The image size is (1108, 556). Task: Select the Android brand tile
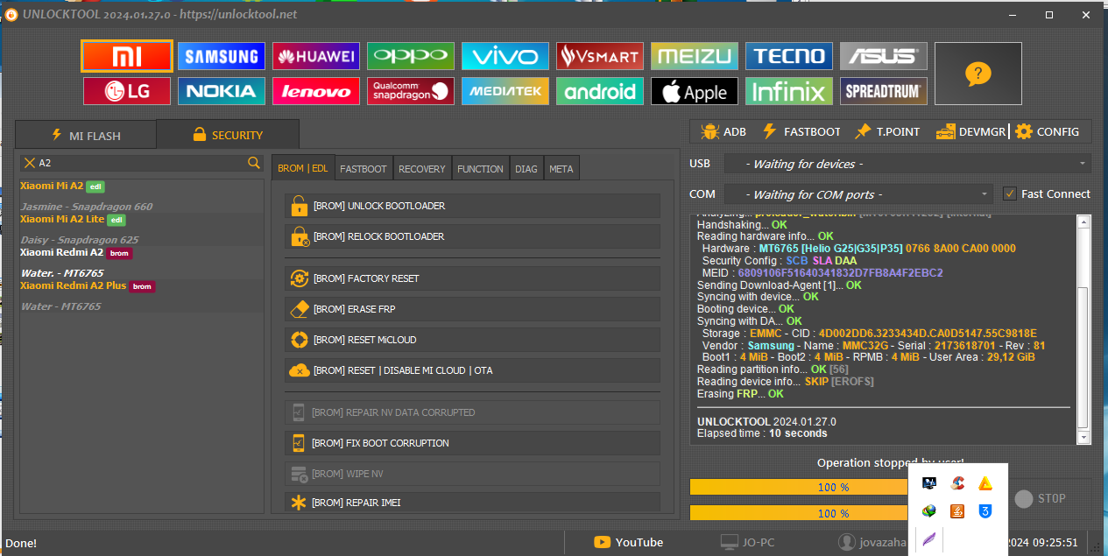[600, 91]
